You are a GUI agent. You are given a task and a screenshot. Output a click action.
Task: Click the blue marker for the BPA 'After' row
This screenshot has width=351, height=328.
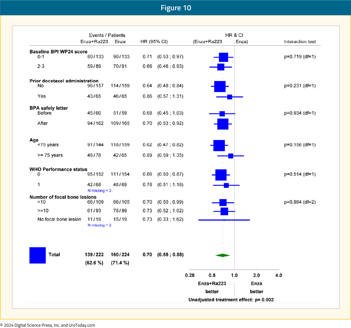pyautogui.click(x=223, y=124)
